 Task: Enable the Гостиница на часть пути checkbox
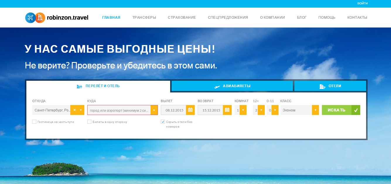click(x=34, y=122)
